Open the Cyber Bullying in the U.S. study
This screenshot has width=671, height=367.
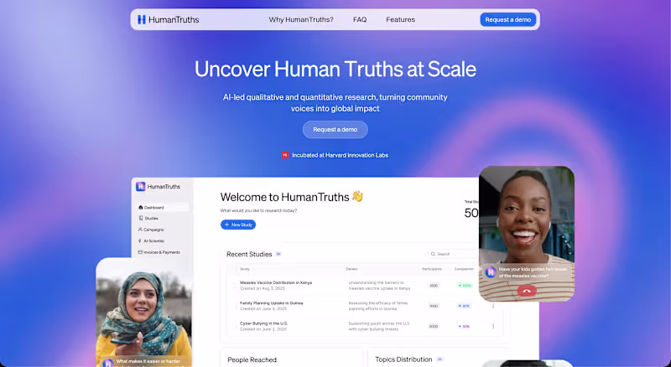pos(263,323)
